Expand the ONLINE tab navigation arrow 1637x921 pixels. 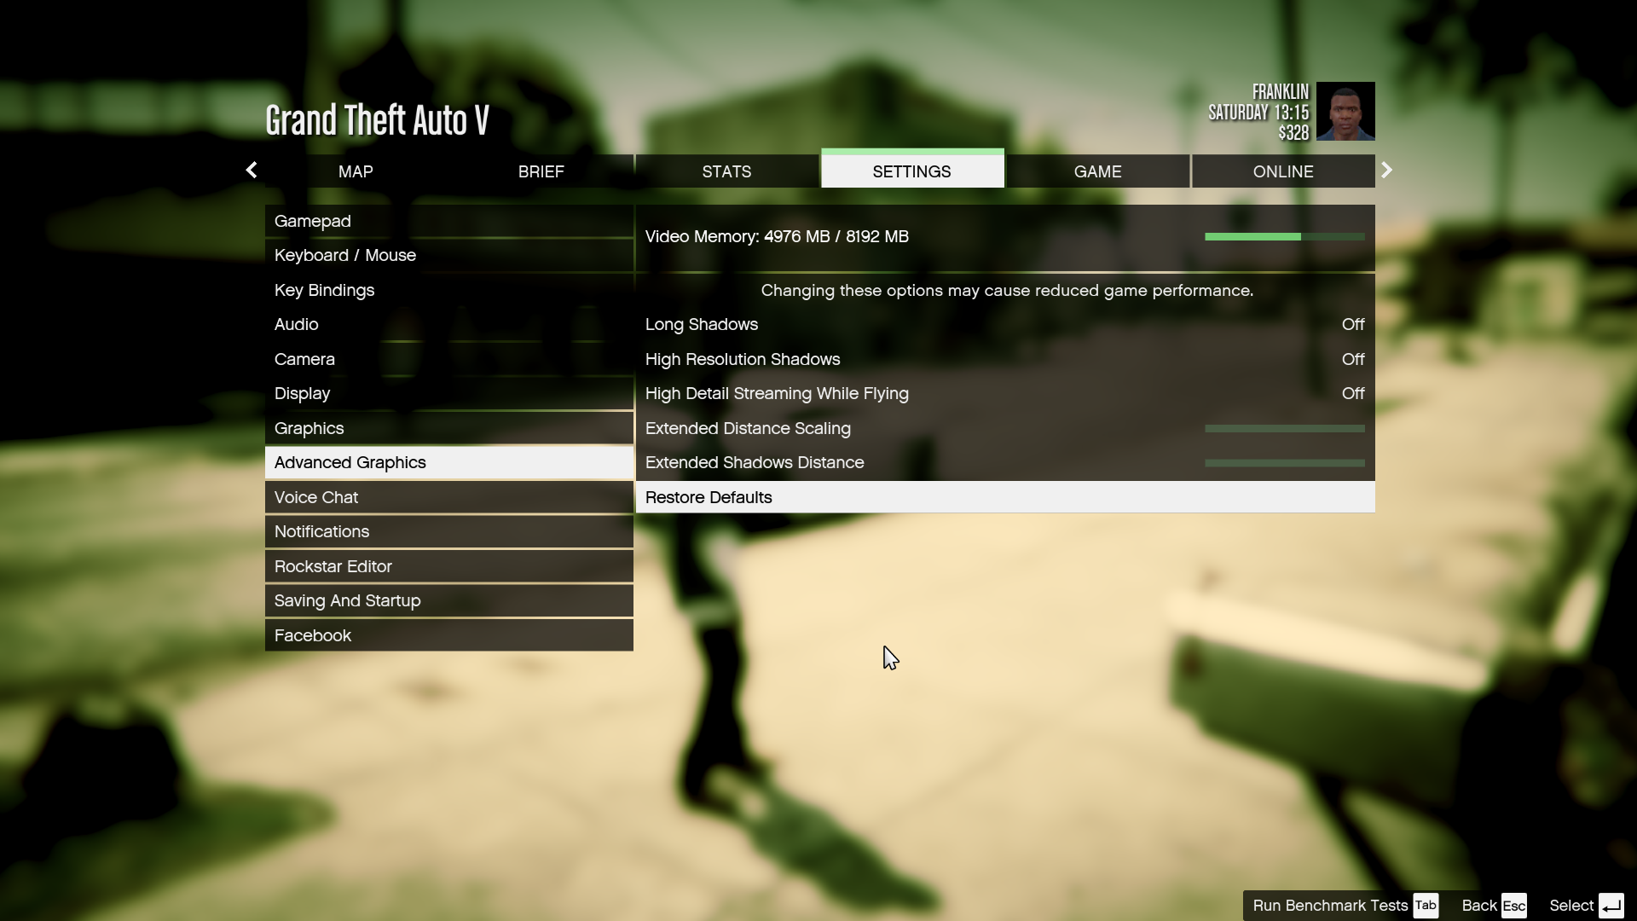pyautogui.click(x=1385, y=170)
